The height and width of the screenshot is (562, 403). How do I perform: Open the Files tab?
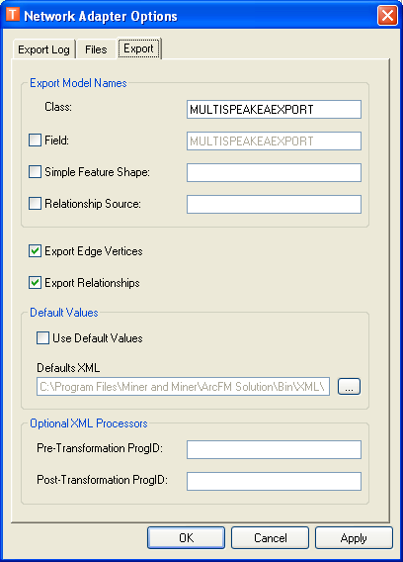pyautogui.click(x=96, y=49)
